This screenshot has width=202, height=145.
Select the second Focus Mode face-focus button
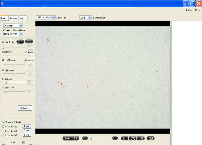click(29, 41)
